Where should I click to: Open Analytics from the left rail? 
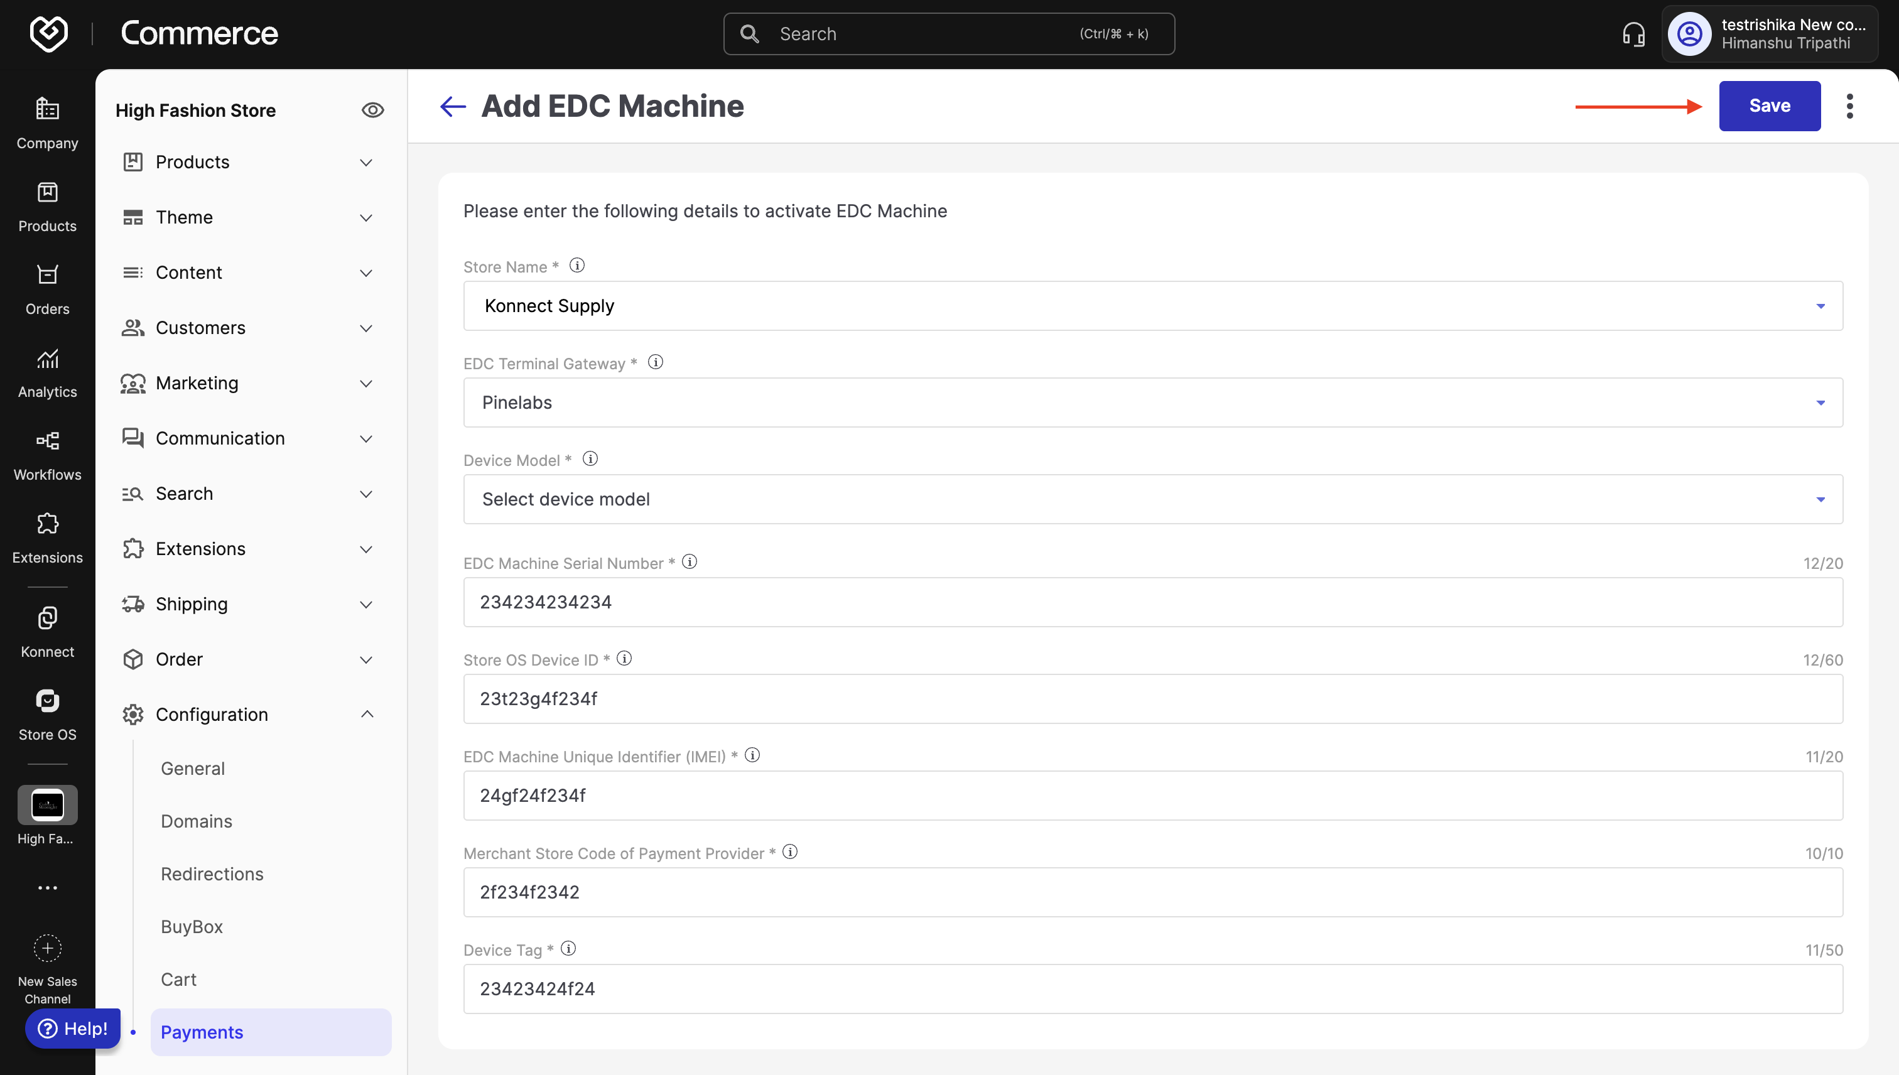(47, 372)
